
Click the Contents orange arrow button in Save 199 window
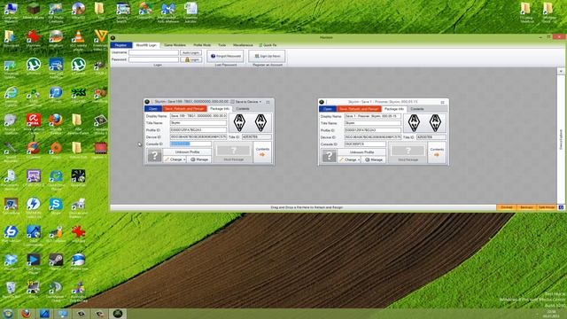click(x=262, y=152)
